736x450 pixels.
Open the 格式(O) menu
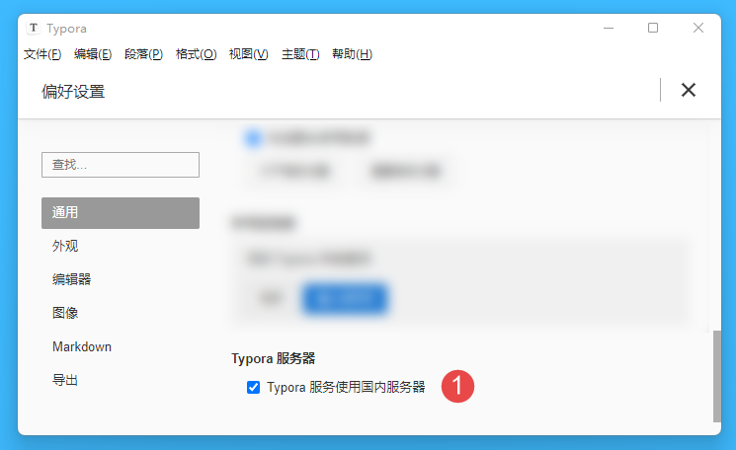(x=197, y=54)
